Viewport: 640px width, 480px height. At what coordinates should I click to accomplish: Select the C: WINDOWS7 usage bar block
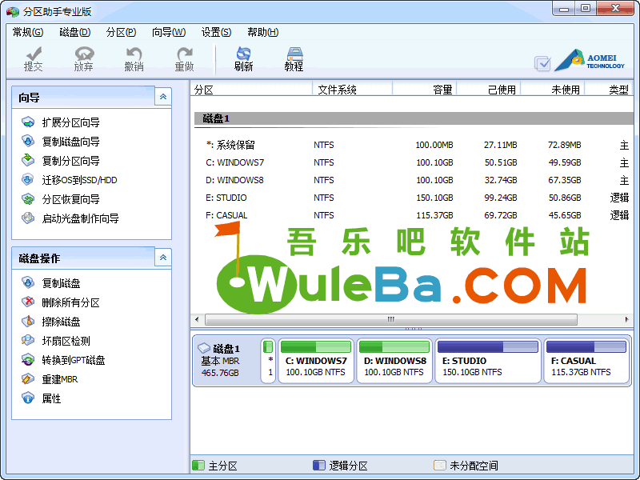pyautogui.click(x=316, y=347)
